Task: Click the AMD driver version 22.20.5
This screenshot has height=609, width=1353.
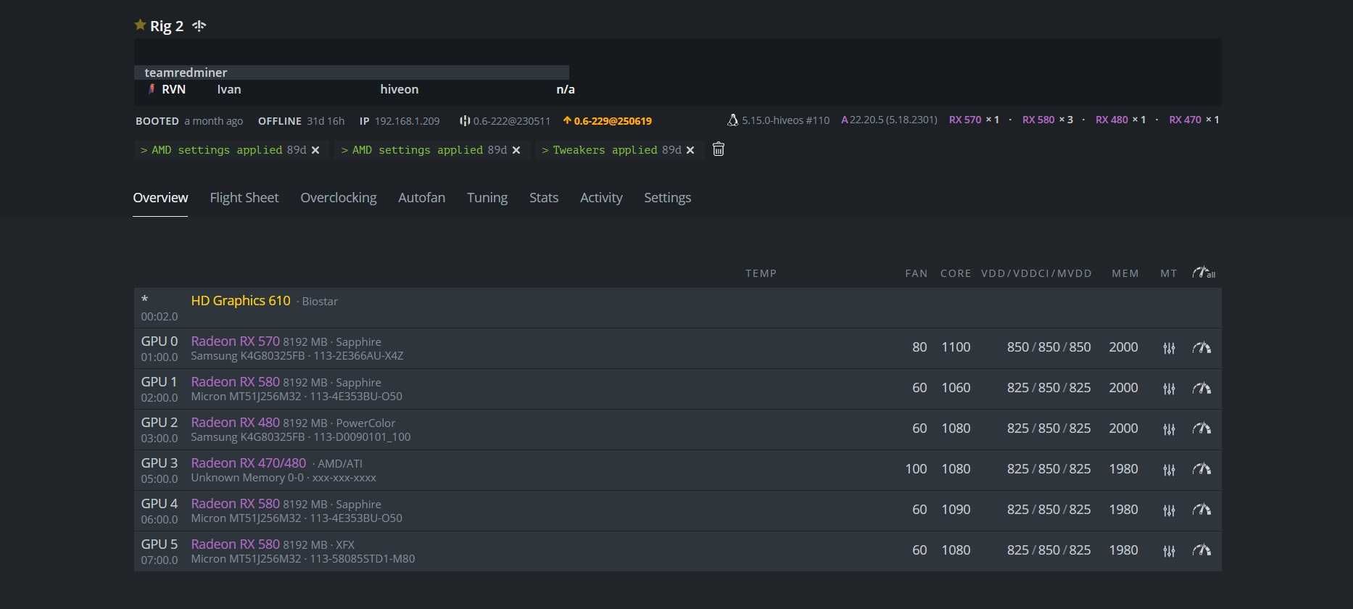Action: click(889, 120)
